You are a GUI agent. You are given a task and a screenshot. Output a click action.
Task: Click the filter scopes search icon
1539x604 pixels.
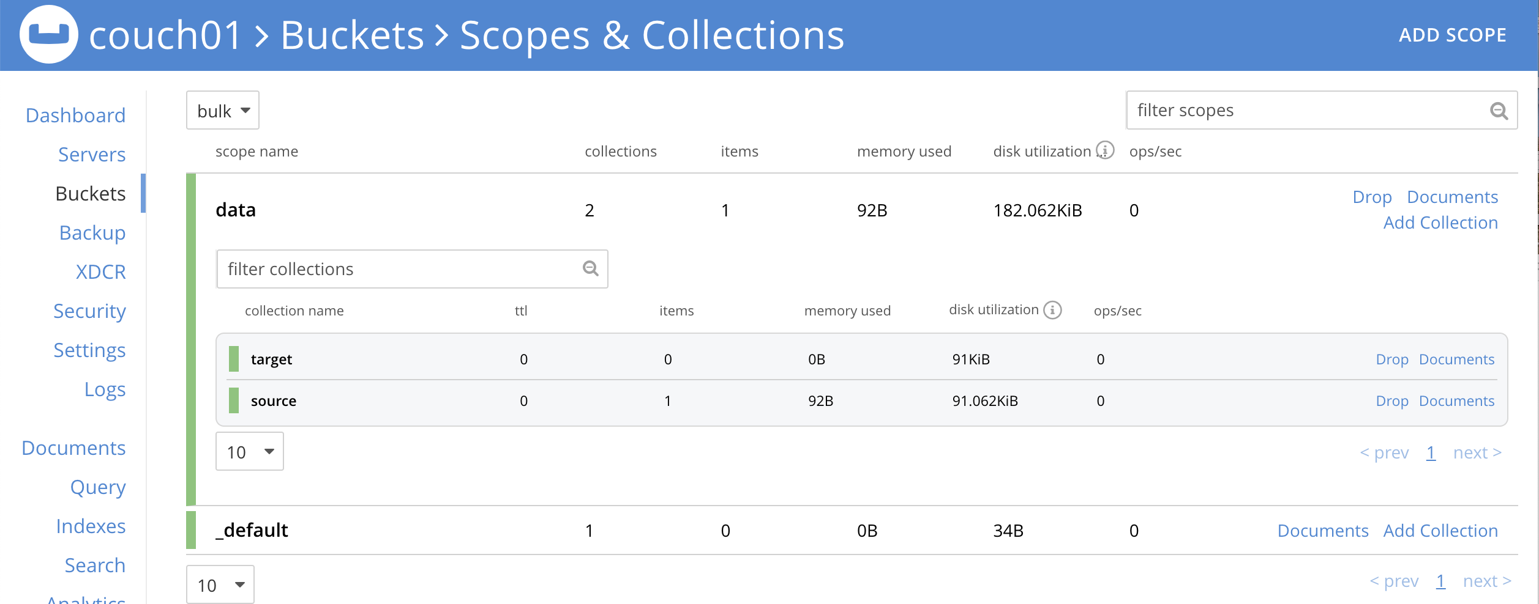tap(1498, 111)
